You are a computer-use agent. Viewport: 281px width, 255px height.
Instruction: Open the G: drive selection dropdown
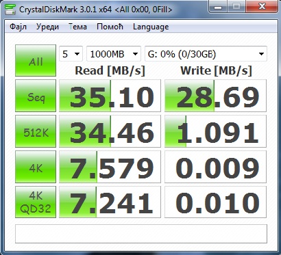[x=206, y=54]
